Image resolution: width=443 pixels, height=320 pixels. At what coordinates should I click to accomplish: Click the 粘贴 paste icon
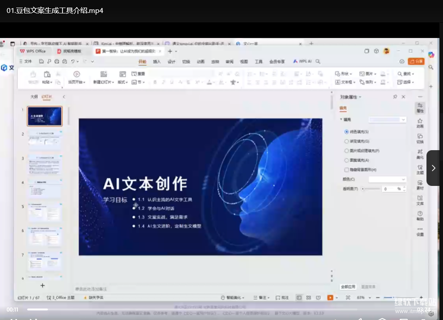tap(47, 74)
